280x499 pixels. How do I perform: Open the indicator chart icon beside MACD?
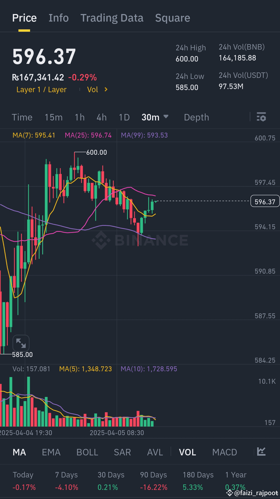coord(261,452)
